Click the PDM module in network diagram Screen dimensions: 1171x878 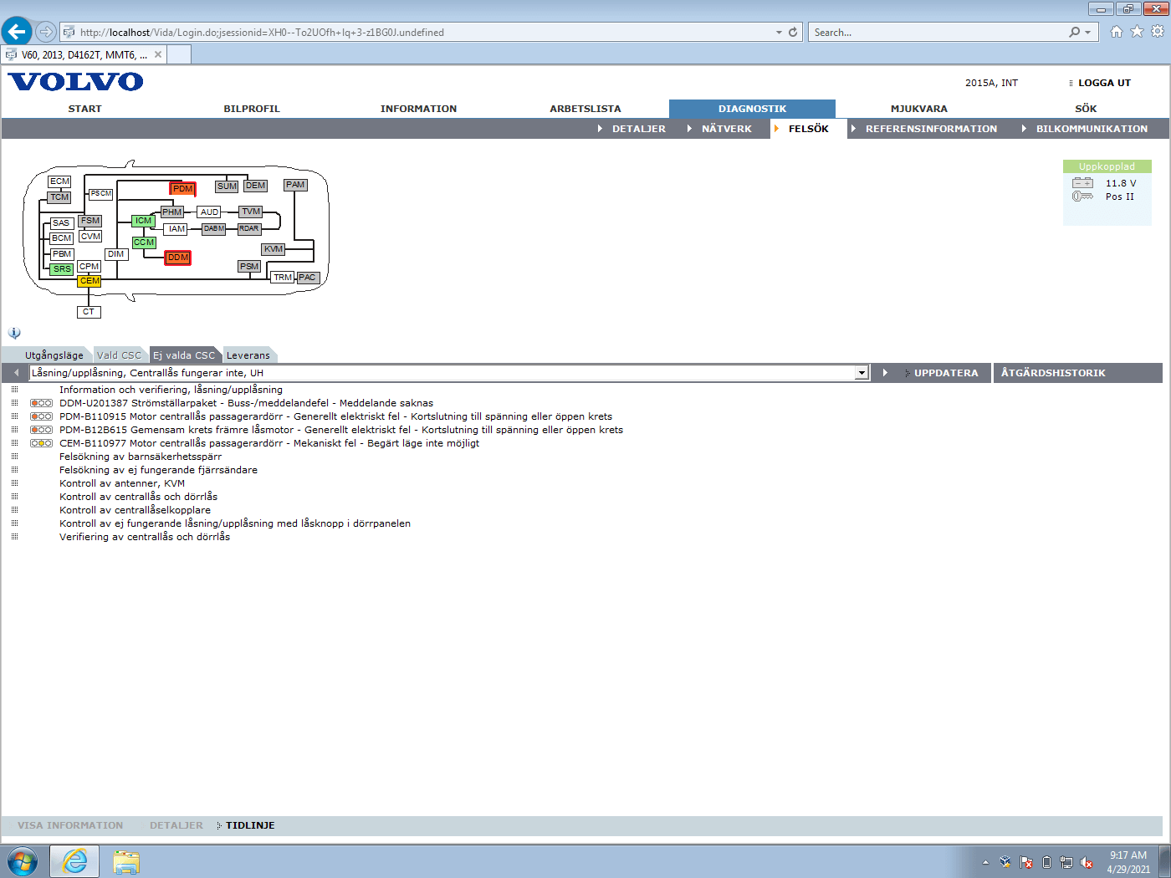point(182,189)
